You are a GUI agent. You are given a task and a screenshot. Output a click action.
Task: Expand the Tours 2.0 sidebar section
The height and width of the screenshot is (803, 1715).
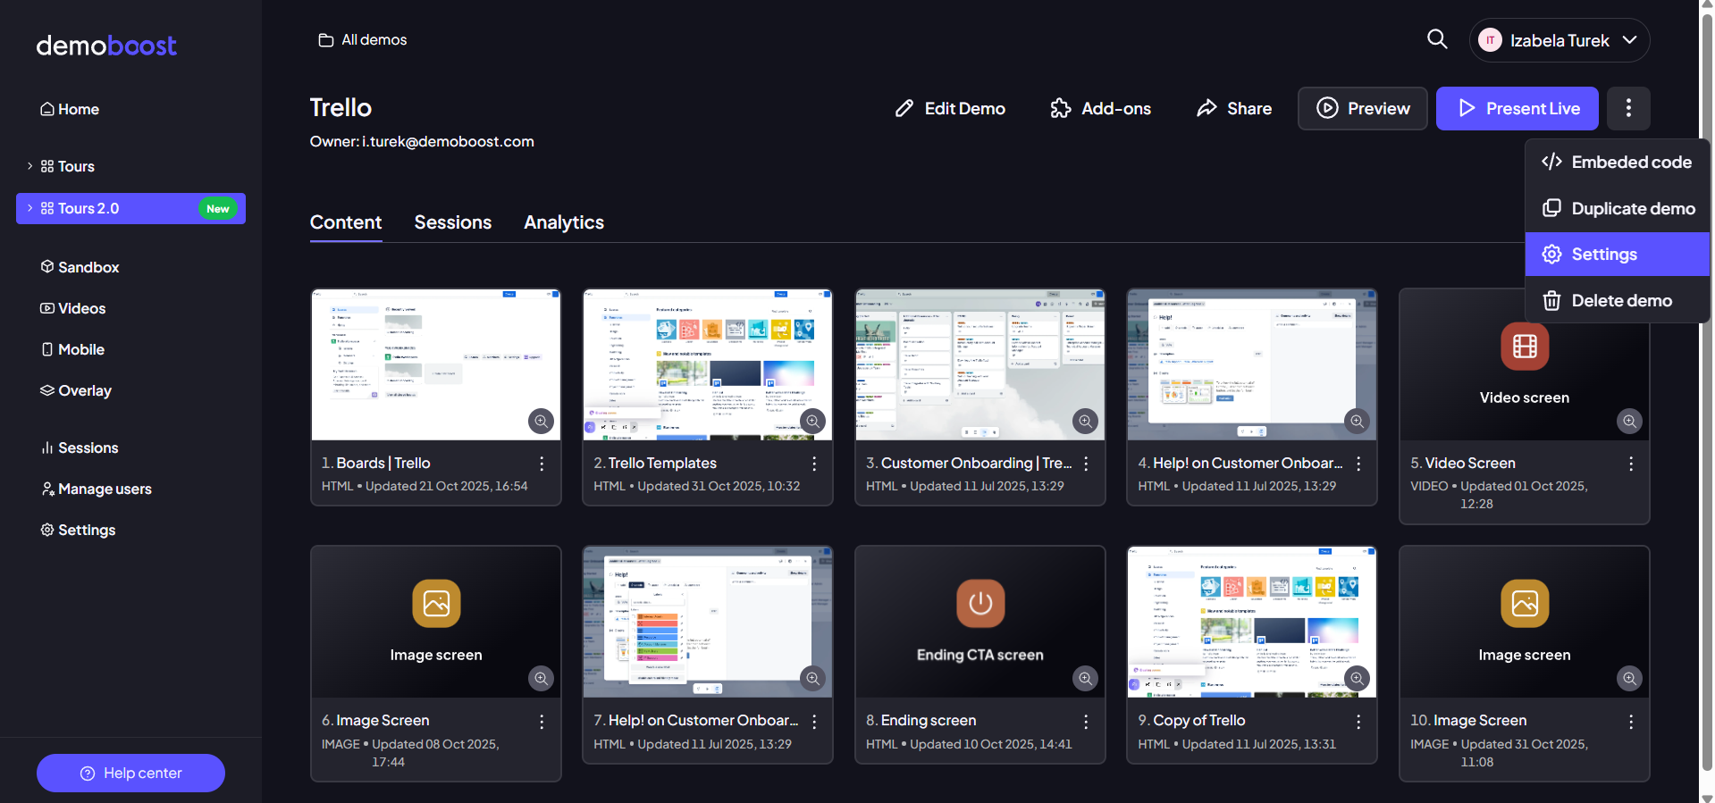29,208
